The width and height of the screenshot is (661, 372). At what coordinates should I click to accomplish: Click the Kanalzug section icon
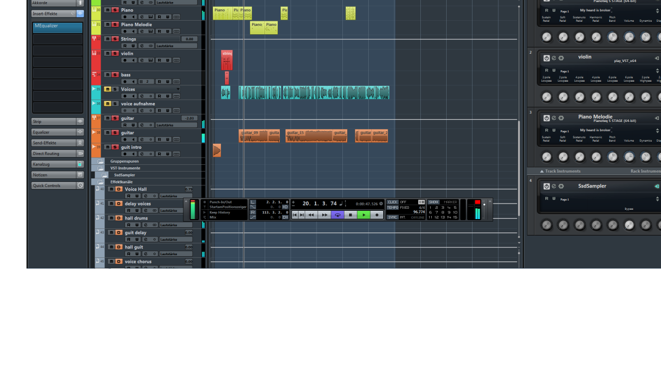coord(80,164)
